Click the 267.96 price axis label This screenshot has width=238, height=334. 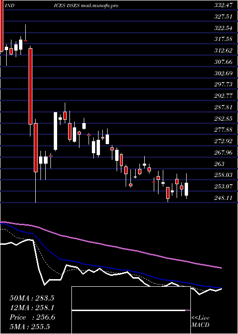[223, 152]
